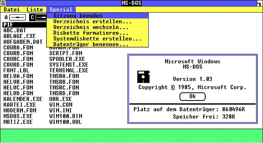Select file COURB.FON
This screenshot has width=263, height=143.
pyautogui.click(x=18, y=53)
